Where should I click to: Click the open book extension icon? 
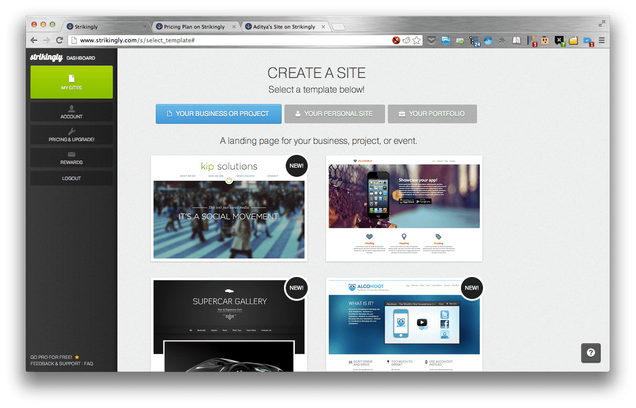(517, 40)
